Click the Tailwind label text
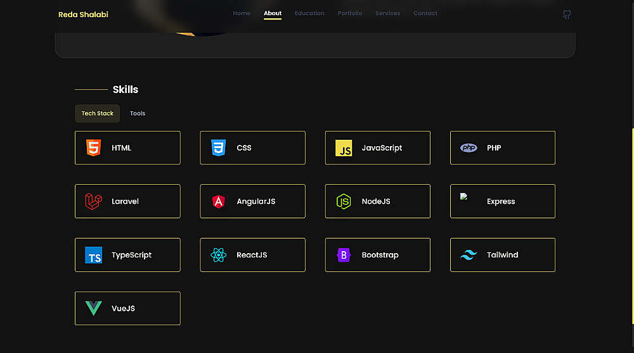 502,255
